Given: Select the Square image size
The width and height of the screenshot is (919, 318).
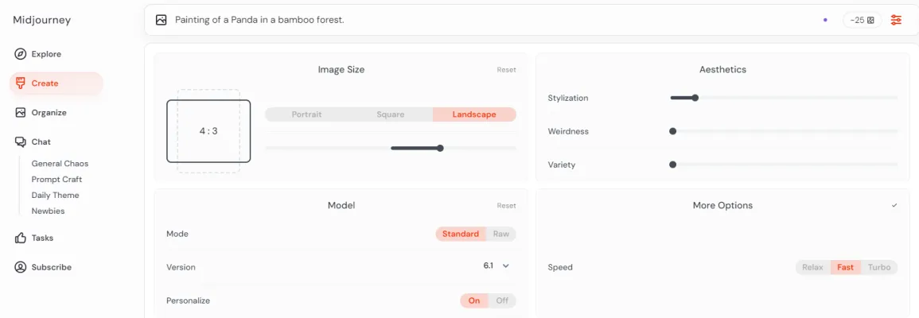Looking at the screenshot, I should tap(391, 114).
